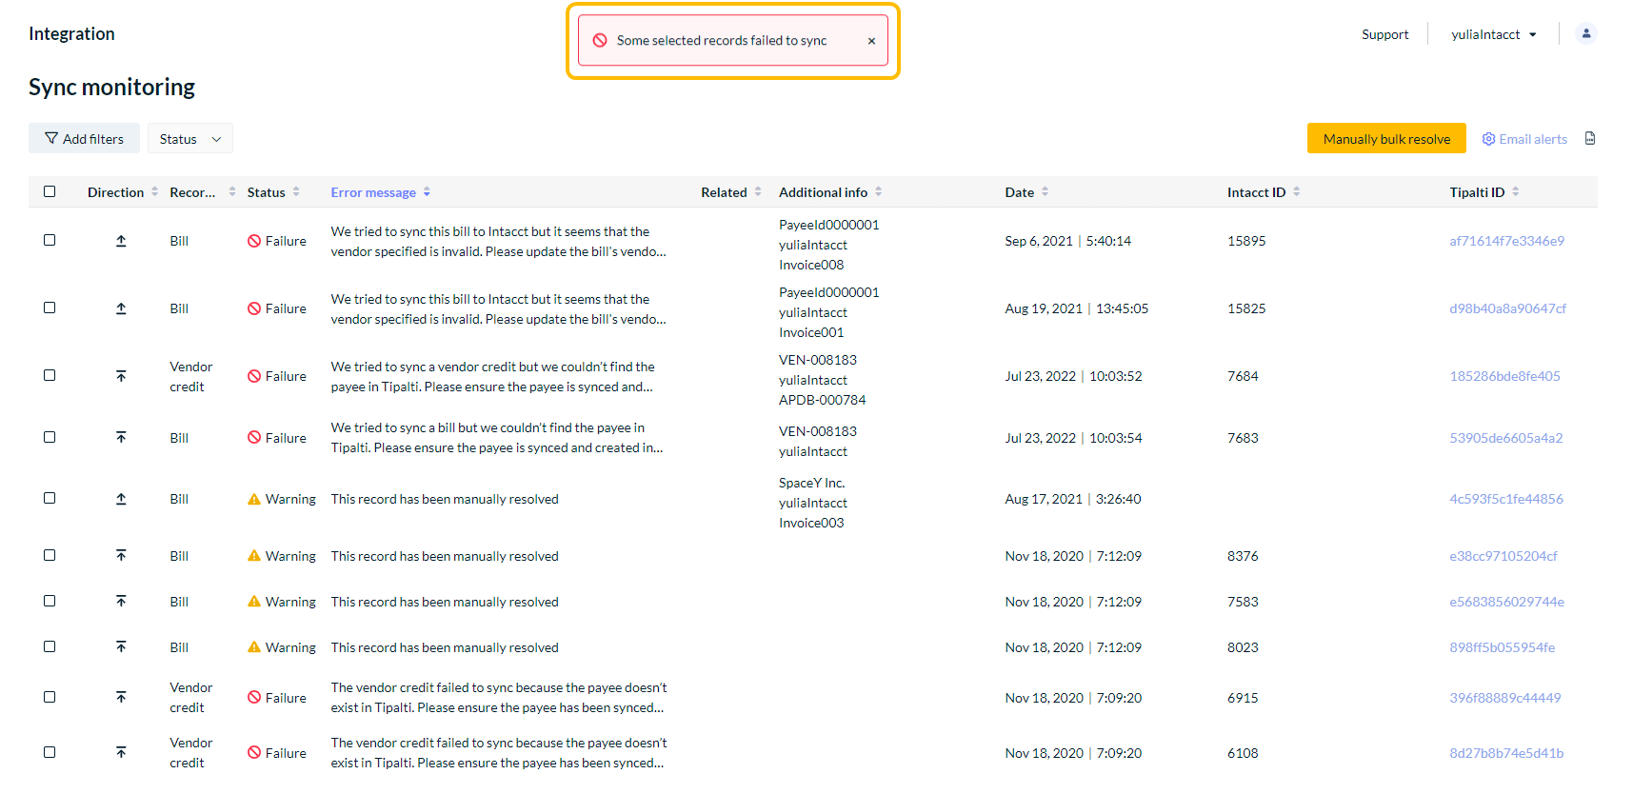
Task: Check the row with Intacct ID 7684
Action: click(x=50, y=375)
